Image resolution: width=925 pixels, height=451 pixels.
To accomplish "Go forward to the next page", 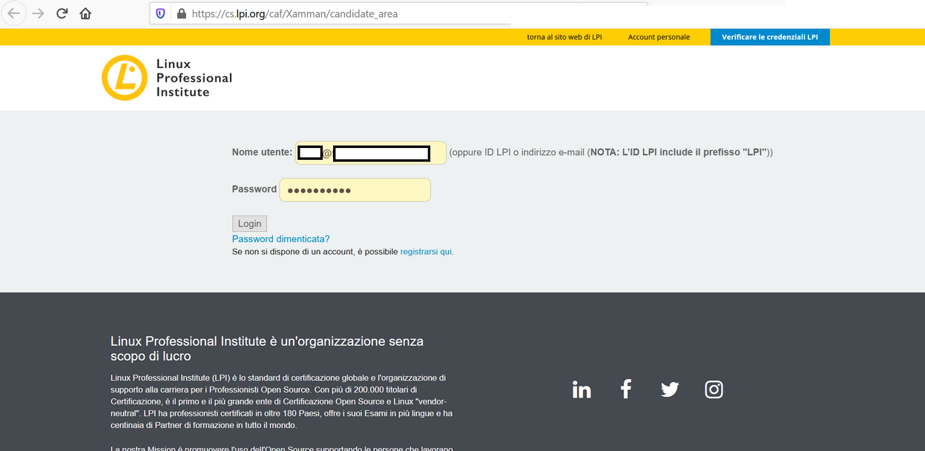I will coord(38,13).
